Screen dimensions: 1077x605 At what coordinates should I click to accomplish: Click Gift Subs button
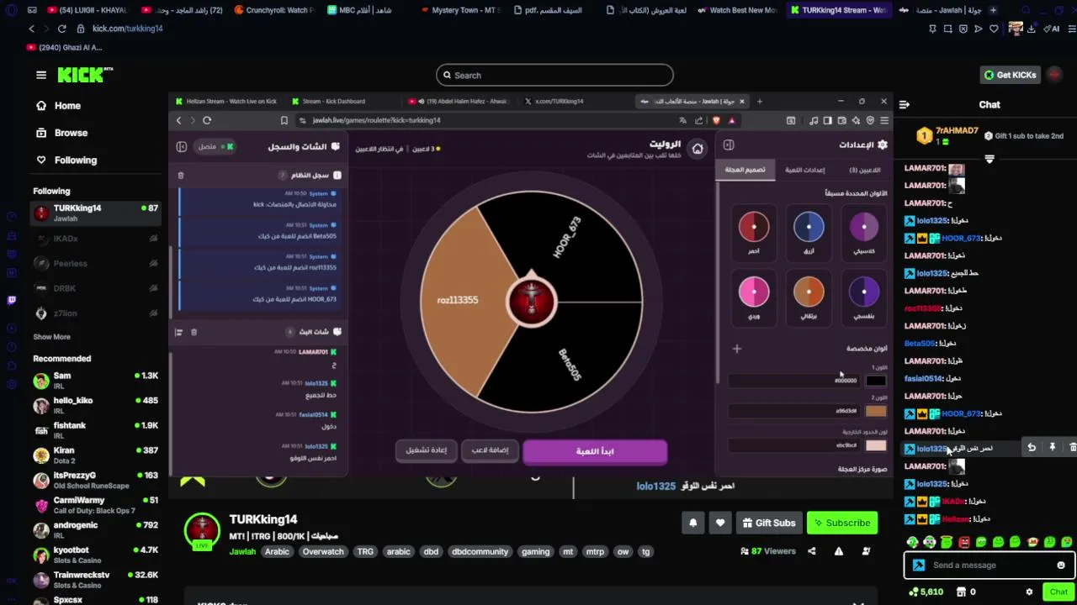pos(769,523)
